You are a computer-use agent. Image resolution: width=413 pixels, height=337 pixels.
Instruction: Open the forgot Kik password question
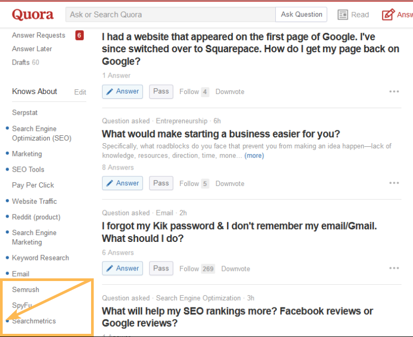tap(239, 232)
